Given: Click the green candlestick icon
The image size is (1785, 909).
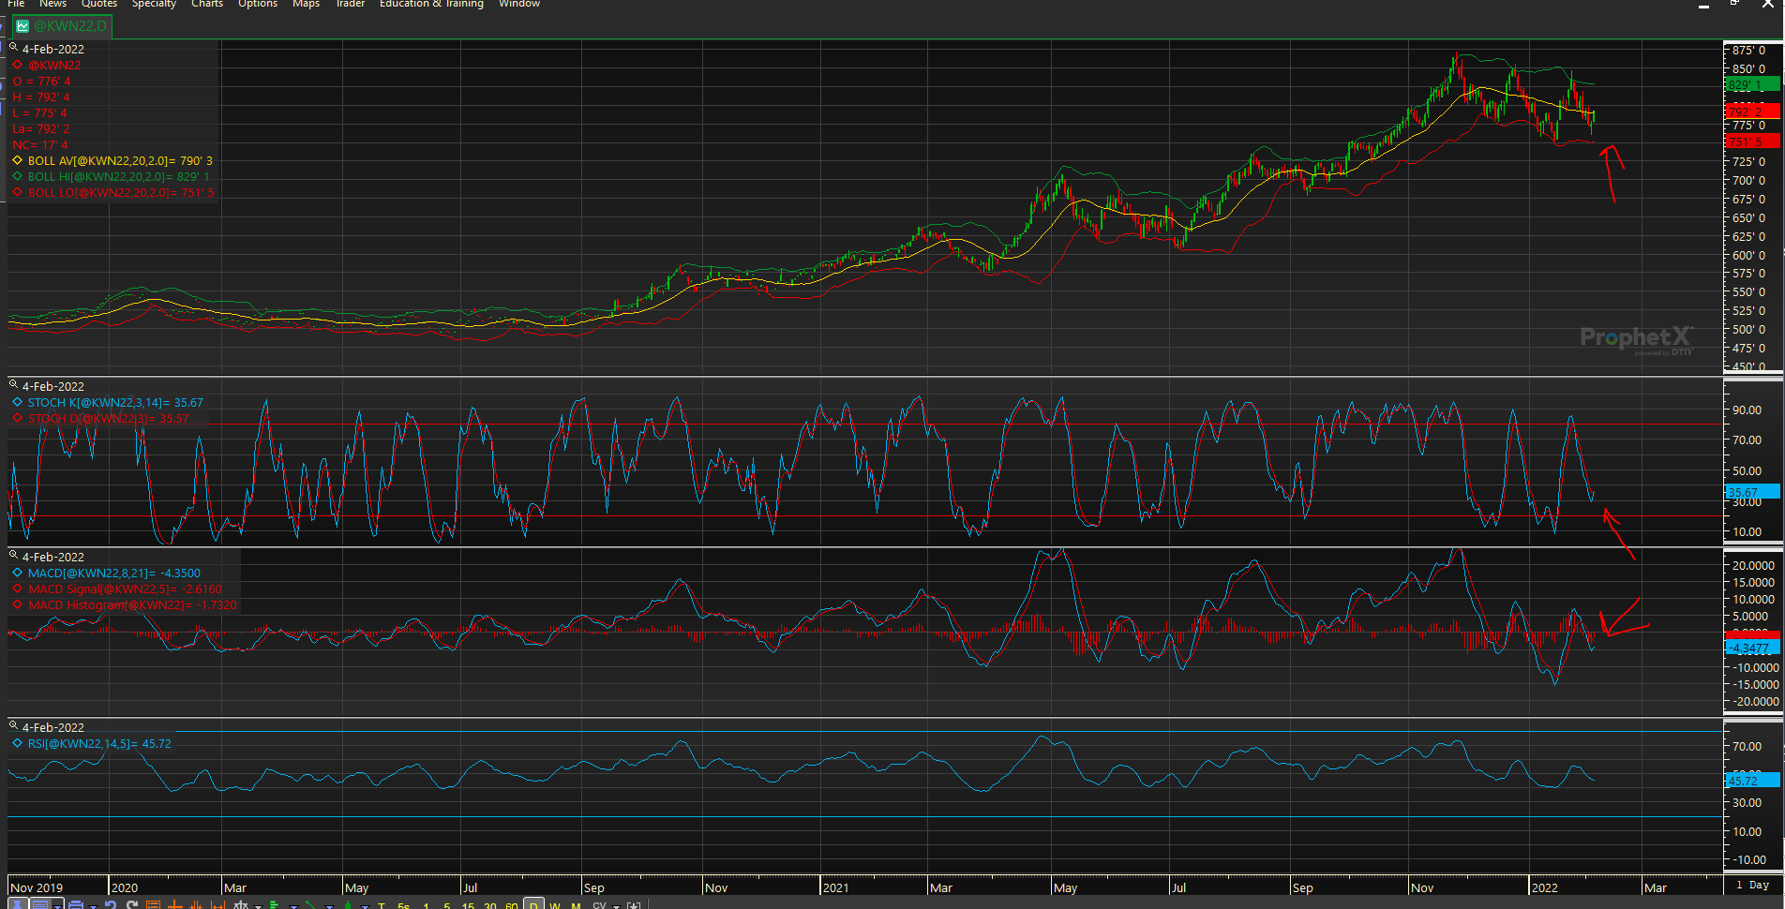Looking at the screenshot, I should 348,904.
